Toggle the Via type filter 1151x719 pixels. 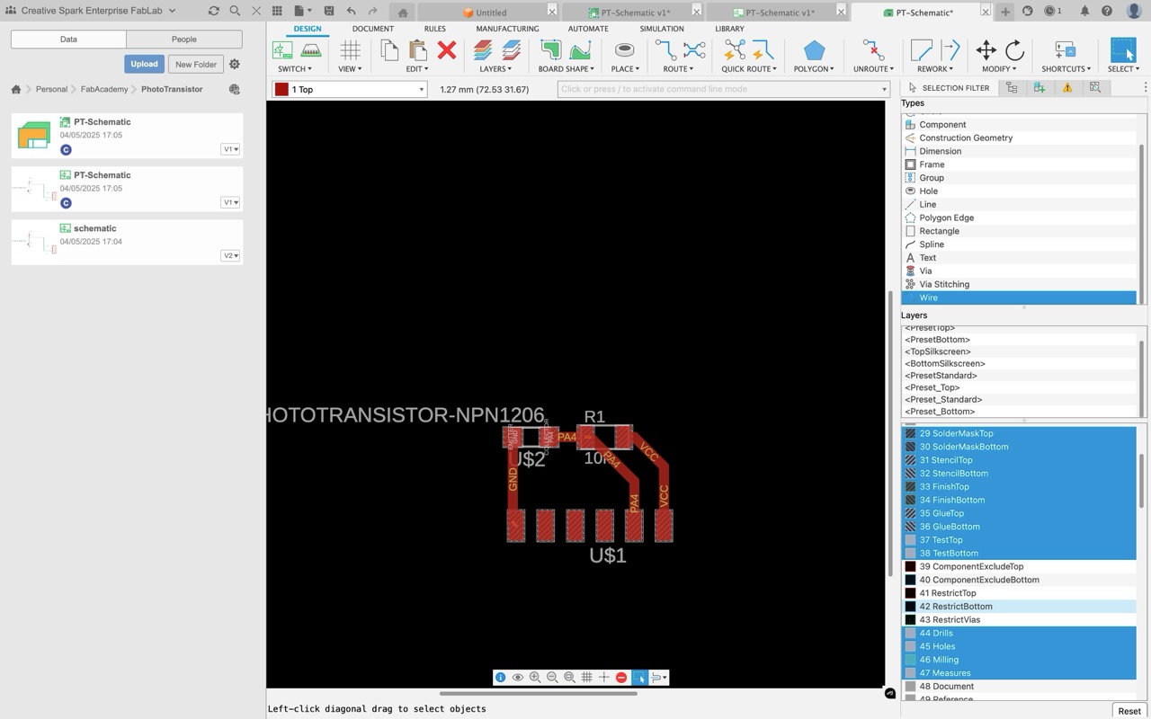(1018, 271)
